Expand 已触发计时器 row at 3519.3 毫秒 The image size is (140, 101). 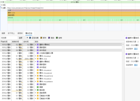click(x=35, y=96)
